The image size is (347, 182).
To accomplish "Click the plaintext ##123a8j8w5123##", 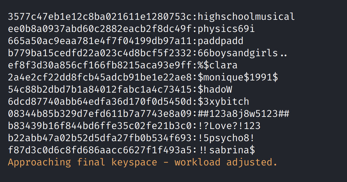I will click(x=243, y=114).
